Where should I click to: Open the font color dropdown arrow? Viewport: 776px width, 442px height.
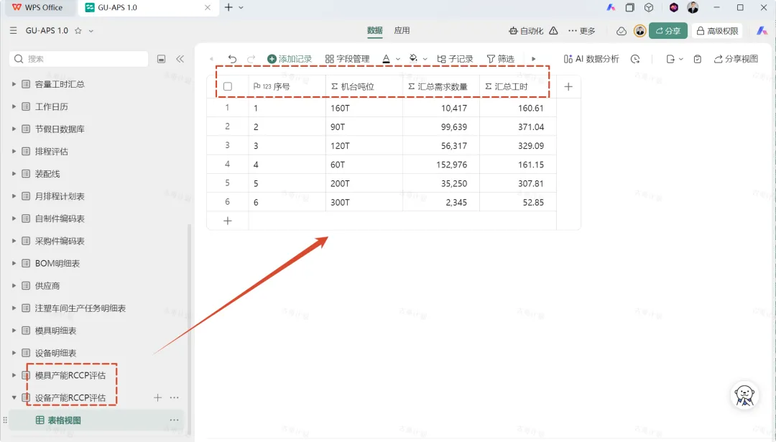pyautogui.click(x=398, y=60)
